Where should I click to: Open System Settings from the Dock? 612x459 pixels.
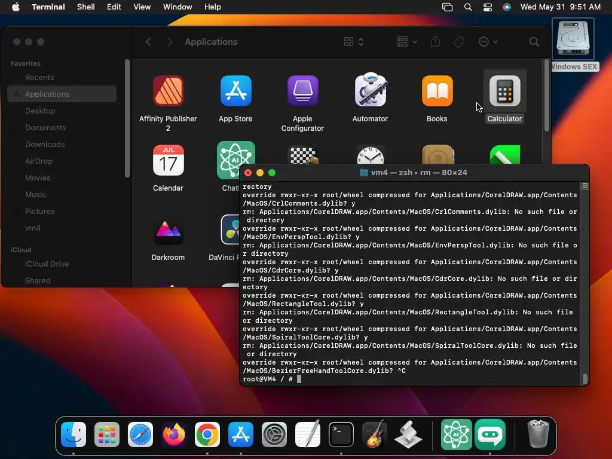274,434
